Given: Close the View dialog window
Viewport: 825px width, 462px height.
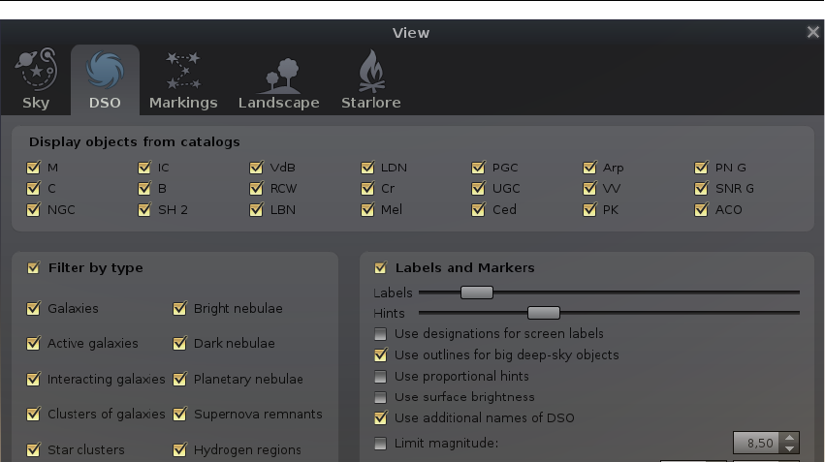Looking at the screenshot, I should (813, 32).
